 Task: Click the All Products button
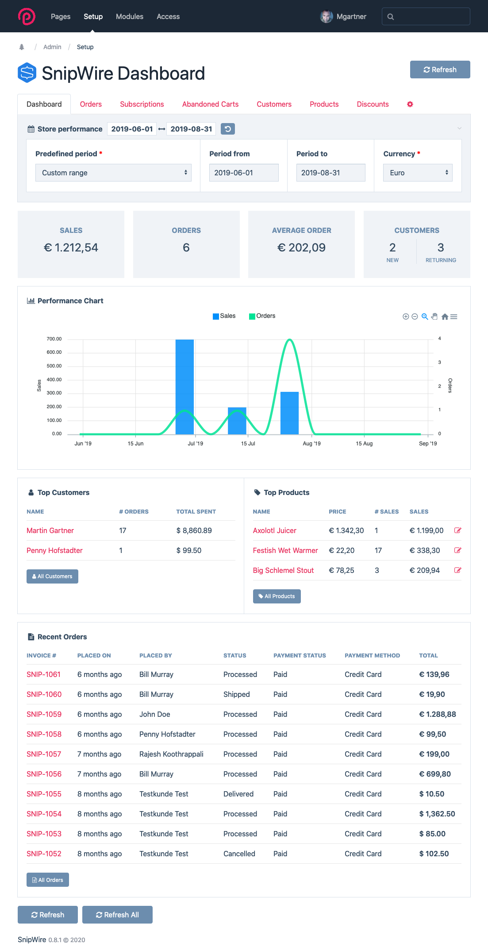point(277,596)
